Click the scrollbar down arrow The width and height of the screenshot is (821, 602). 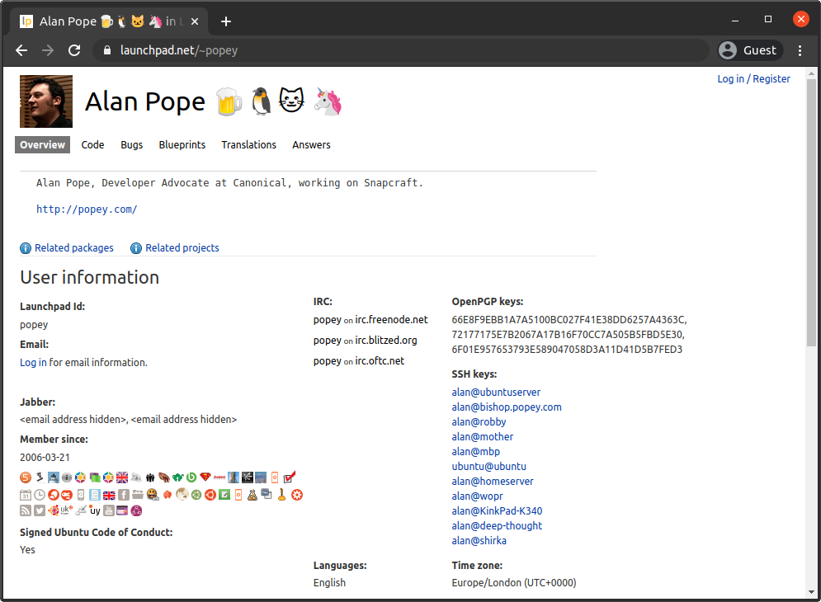[x=811, y=592]
